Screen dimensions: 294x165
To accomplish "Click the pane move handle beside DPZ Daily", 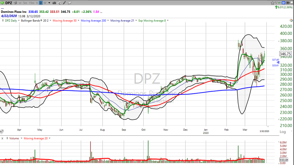I will click(x=3, y=20).
